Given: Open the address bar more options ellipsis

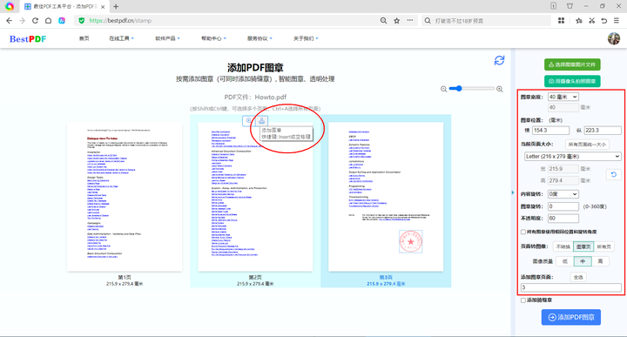Looking at the screenshot, I should [x=410, y=20].
